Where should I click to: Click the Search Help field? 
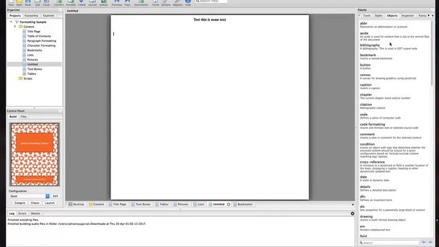point(211,1)
